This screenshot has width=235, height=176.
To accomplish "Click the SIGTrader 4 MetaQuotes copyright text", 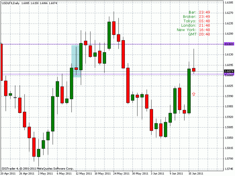I will (x=37, y=168).
